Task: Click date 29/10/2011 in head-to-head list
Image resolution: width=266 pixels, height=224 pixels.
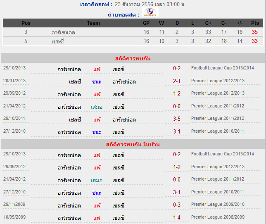Action: click(14, 118)
